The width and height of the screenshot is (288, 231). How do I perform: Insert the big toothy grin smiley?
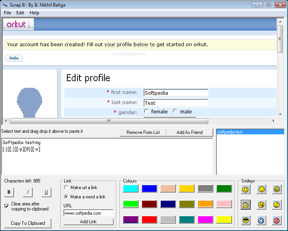(277, 189)
